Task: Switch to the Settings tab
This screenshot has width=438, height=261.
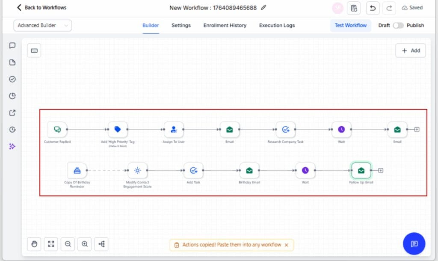Action: click(181, 26)
